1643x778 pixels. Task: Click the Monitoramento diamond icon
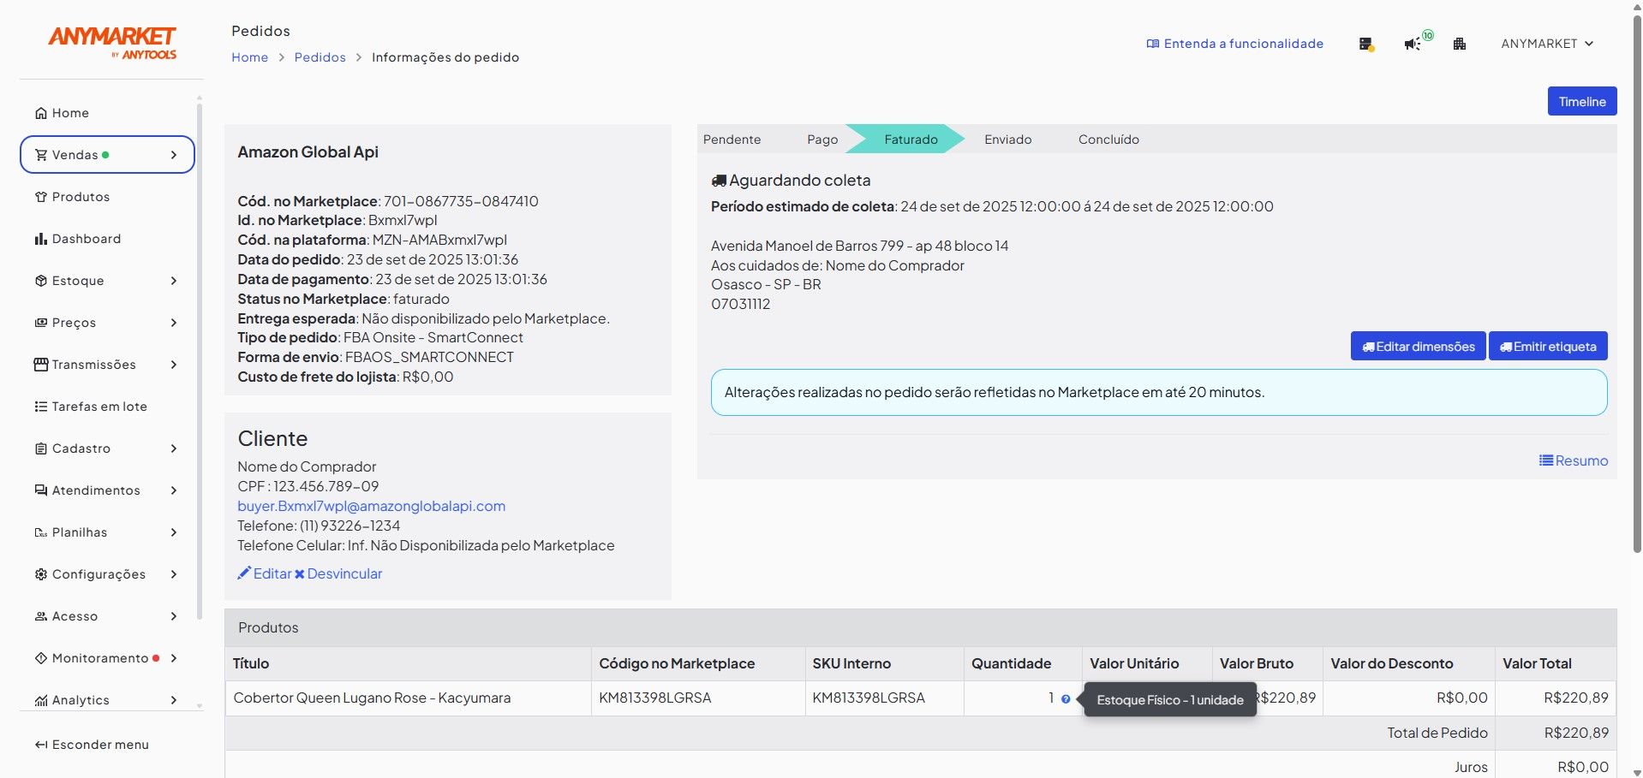point(41,658)
